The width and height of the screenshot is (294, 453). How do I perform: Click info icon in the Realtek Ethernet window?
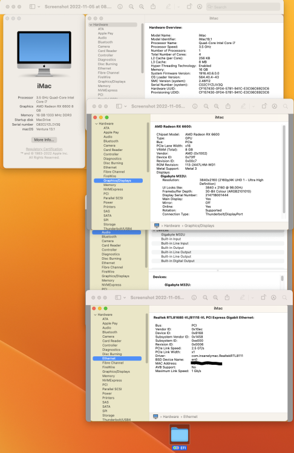click(x=194, y=298)
